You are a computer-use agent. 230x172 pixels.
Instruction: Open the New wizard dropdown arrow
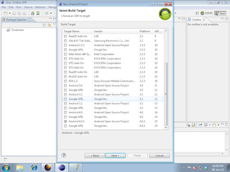[10, 13]
